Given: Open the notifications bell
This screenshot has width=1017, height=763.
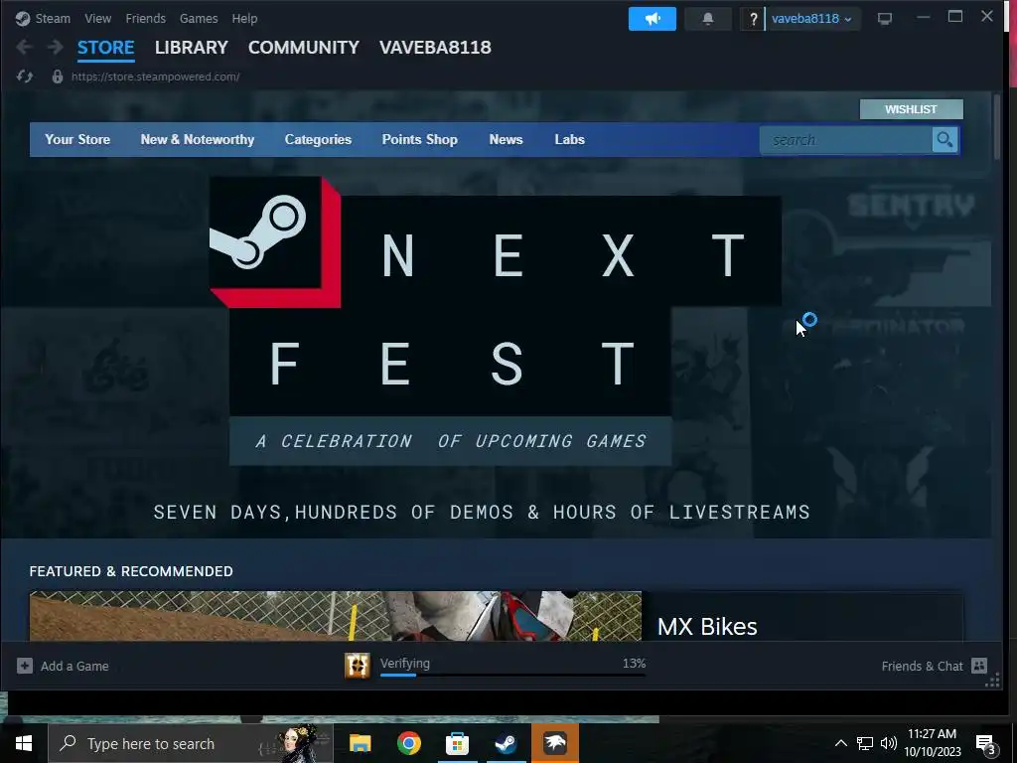Looking at the screenshot, I should [707, 19].
